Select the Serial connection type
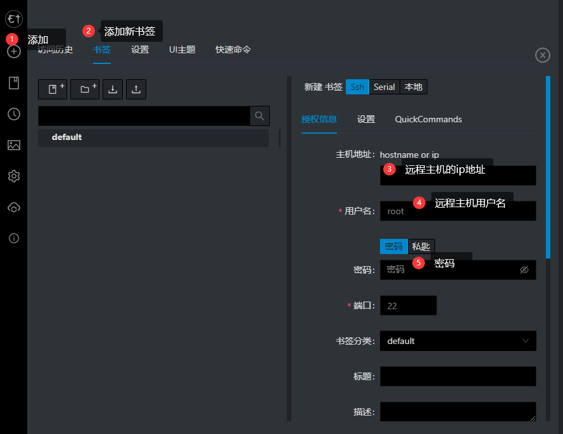563x434 pixels. pyautogui.click(x=384, y=87)
